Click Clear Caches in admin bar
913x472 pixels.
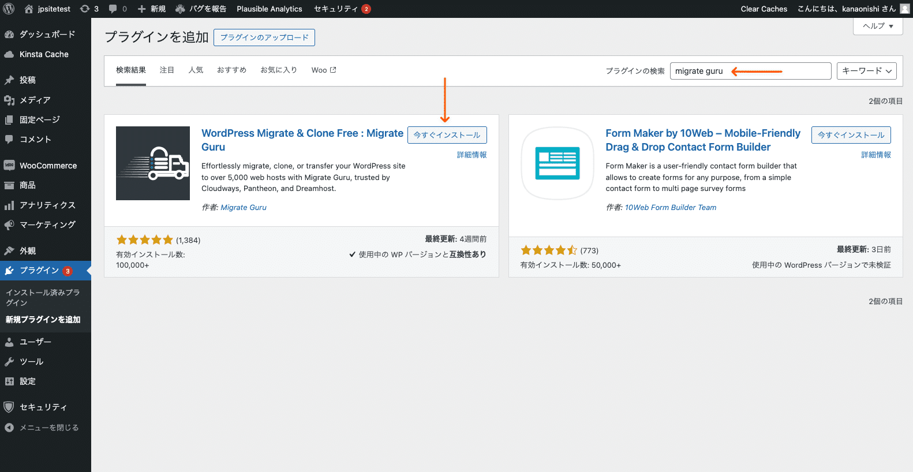764,9
